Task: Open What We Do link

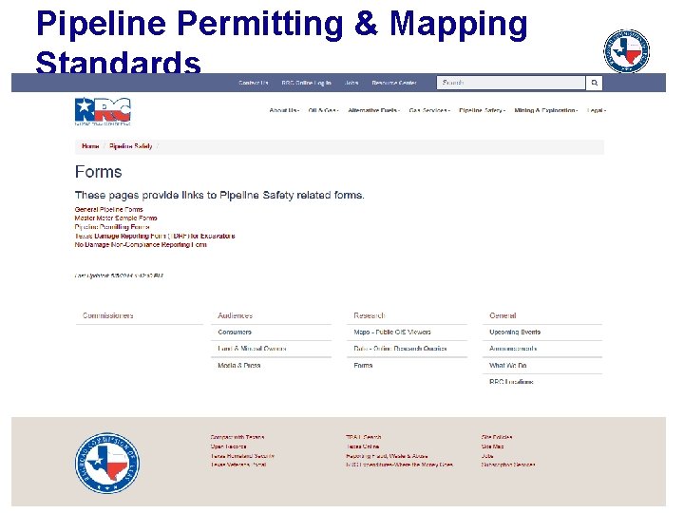Action: (507, 366)
